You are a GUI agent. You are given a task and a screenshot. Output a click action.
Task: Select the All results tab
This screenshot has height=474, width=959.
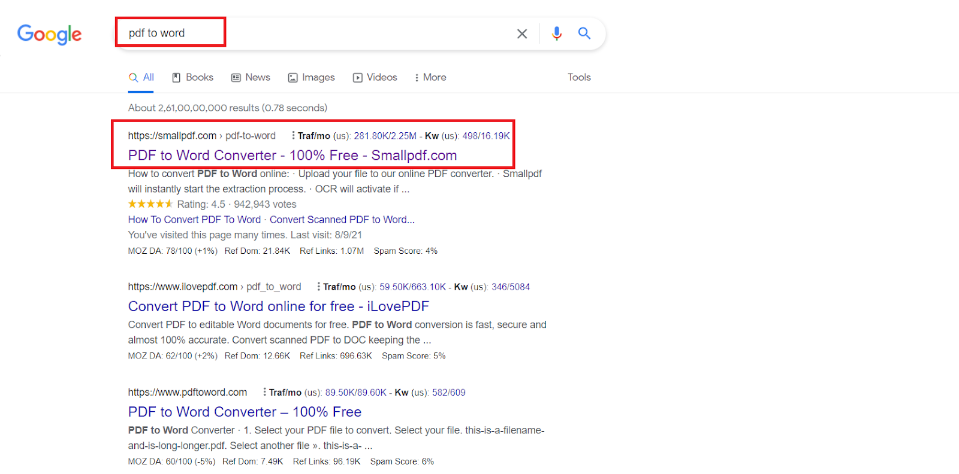pos(141,77)
